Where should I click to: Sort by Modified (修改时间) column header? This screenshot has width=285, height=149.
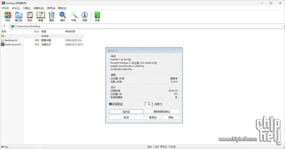(74, 31)
